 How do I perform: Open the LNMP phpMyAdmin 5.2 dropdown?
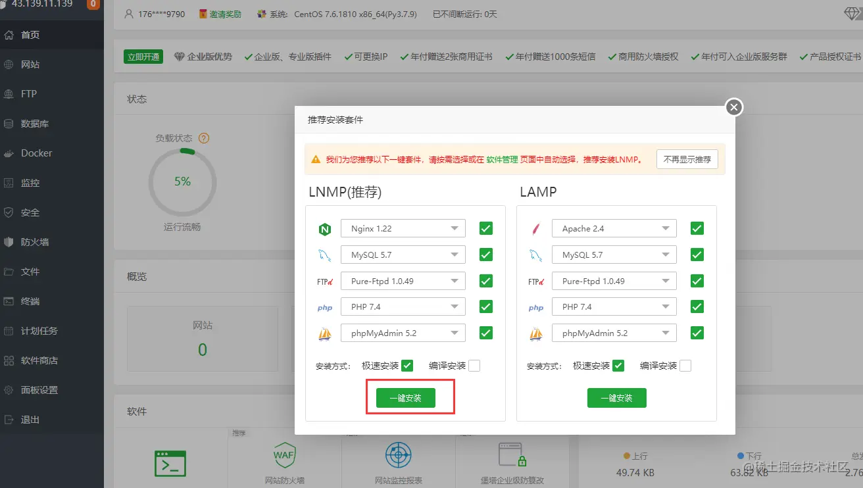coord(403,333)
